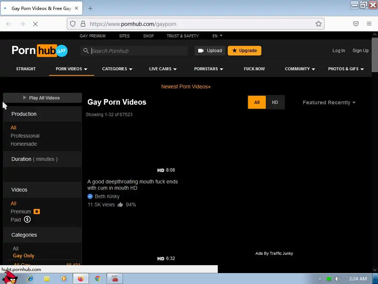378x284 pixels.
Task: Expand the CATEGORIES navigation dropdown
Action: (x=117, y=69)
